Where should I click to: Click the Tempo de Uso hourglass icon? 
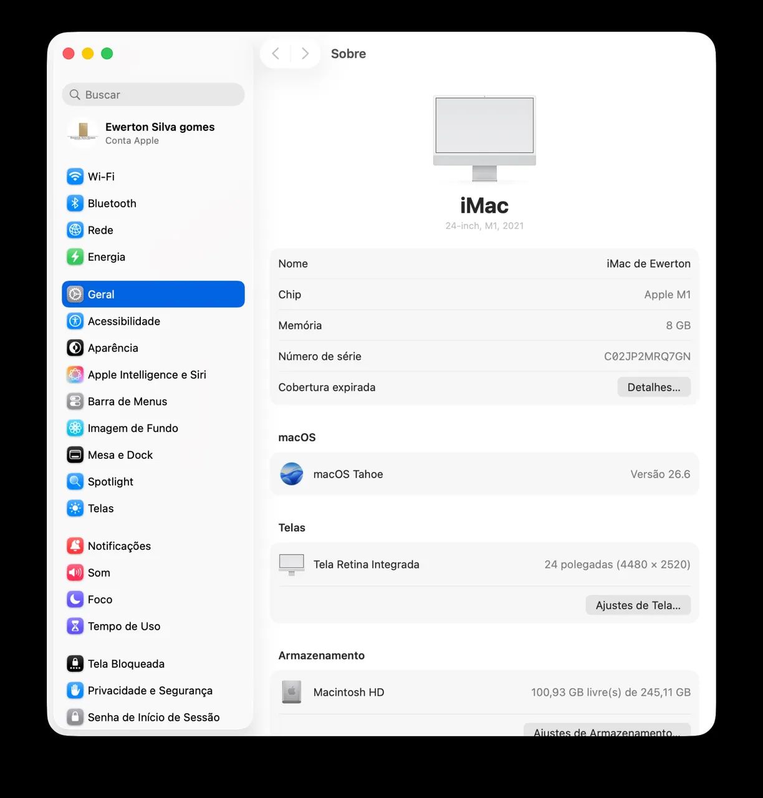tap(75, 627)
